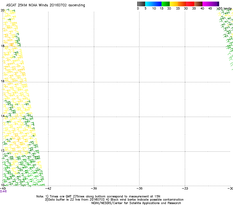Click the orange 25-30 knots color segment
The width and height of the screenshot is (233, 205).
point(182,4)
